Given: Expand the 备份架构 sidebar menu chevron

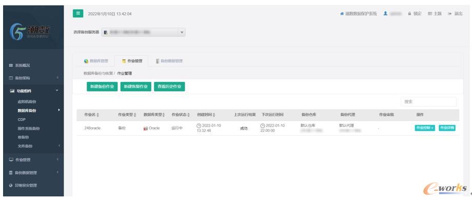Looking at the screenshot, I should pos(57,78).
